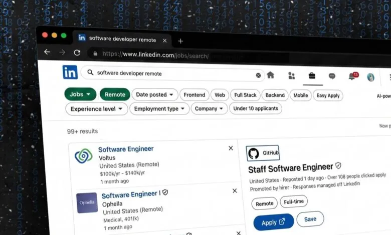The height and width of the screenshot is (235, 391).
Task: Open the My Network people icon
Action: (292, 75)
